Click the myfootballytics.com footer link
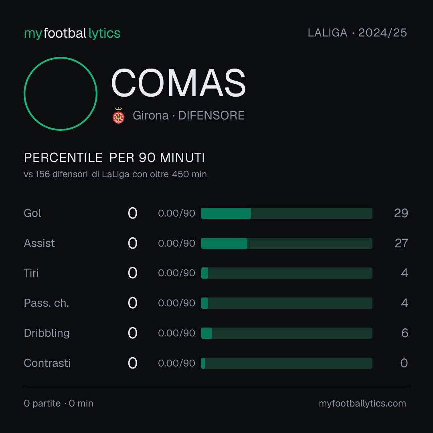Screen dimensions: 433x433 [x=362, y=403]
